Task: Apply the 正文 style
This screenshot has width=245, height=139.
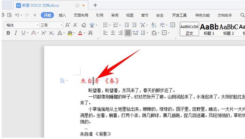Action: coord(189,29)
